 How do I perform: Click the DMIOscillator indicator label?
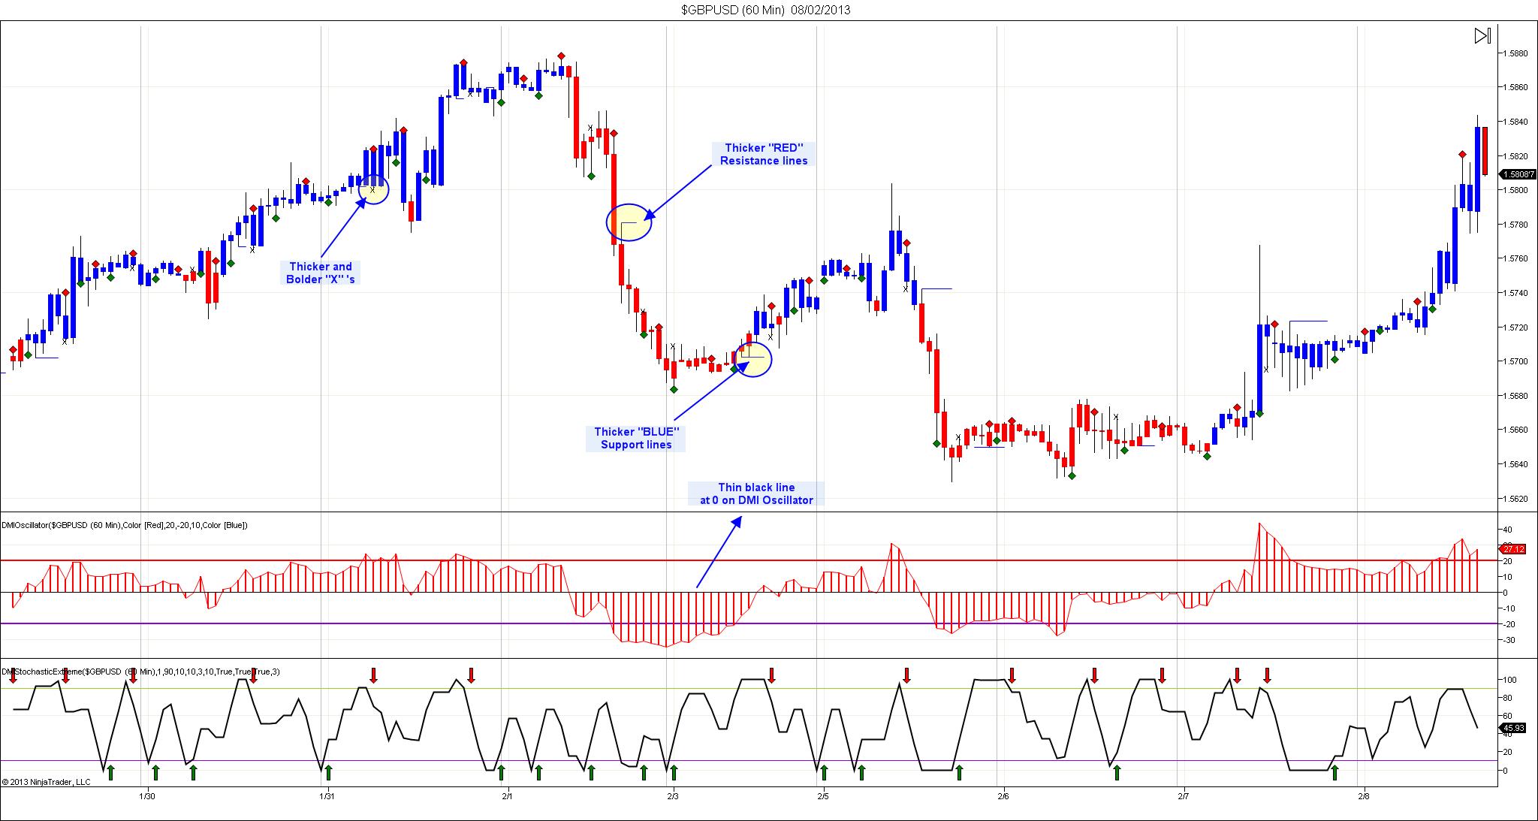click(125, 525)
